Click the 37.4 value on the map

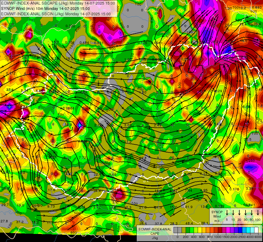pyautogui.click(x=10, y=90)
